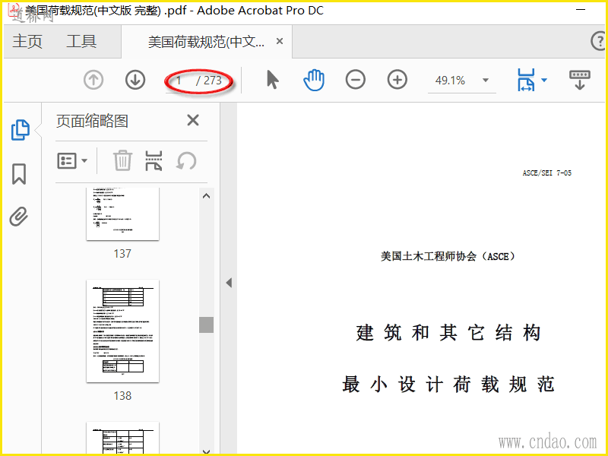Minimize the Acrobat window

coord(581,9)
